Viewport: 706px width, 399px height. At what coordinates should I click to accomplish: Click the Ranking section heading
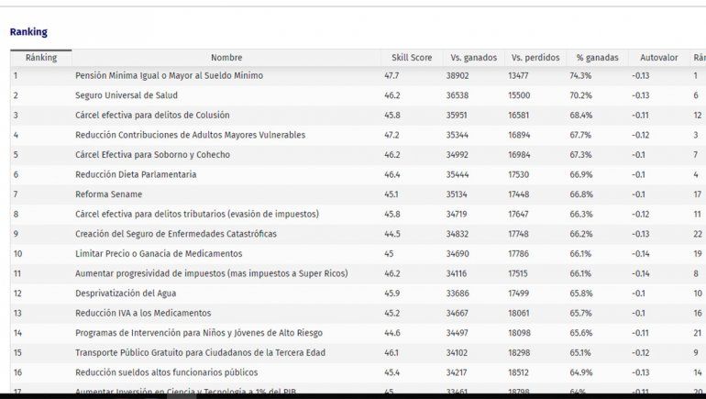[28, 32]
